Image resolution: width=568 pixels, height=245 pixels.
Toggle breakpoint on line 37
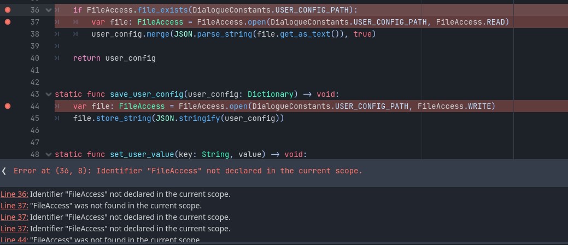[7, 22]
